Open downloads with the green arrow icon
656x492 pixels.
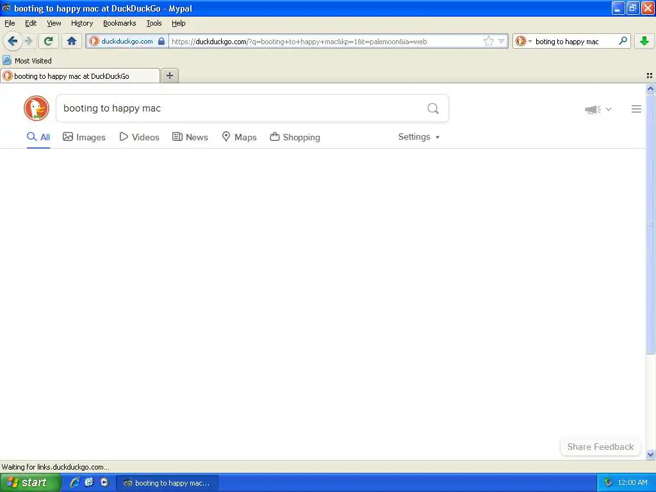point(644,41)
